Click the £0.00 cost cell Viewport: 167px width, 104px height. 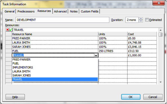(x=142, y=38)
